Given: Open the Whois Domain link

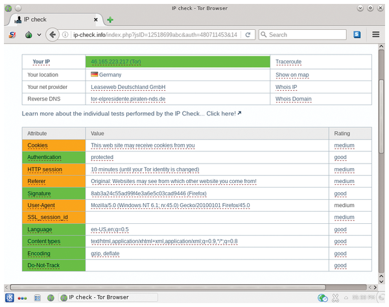Looking at the screenshot, I should pyautogui.click(x=293, y=99).
